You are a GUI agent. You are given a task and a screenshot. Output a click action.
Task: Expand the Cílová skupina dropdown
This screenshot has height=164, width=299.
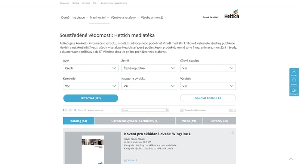(208, 68)
